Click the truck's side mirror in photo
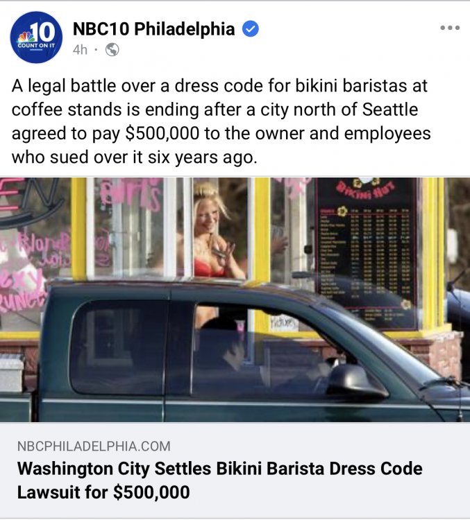Viewport: 470px width, 520px height. coord(356,381)
